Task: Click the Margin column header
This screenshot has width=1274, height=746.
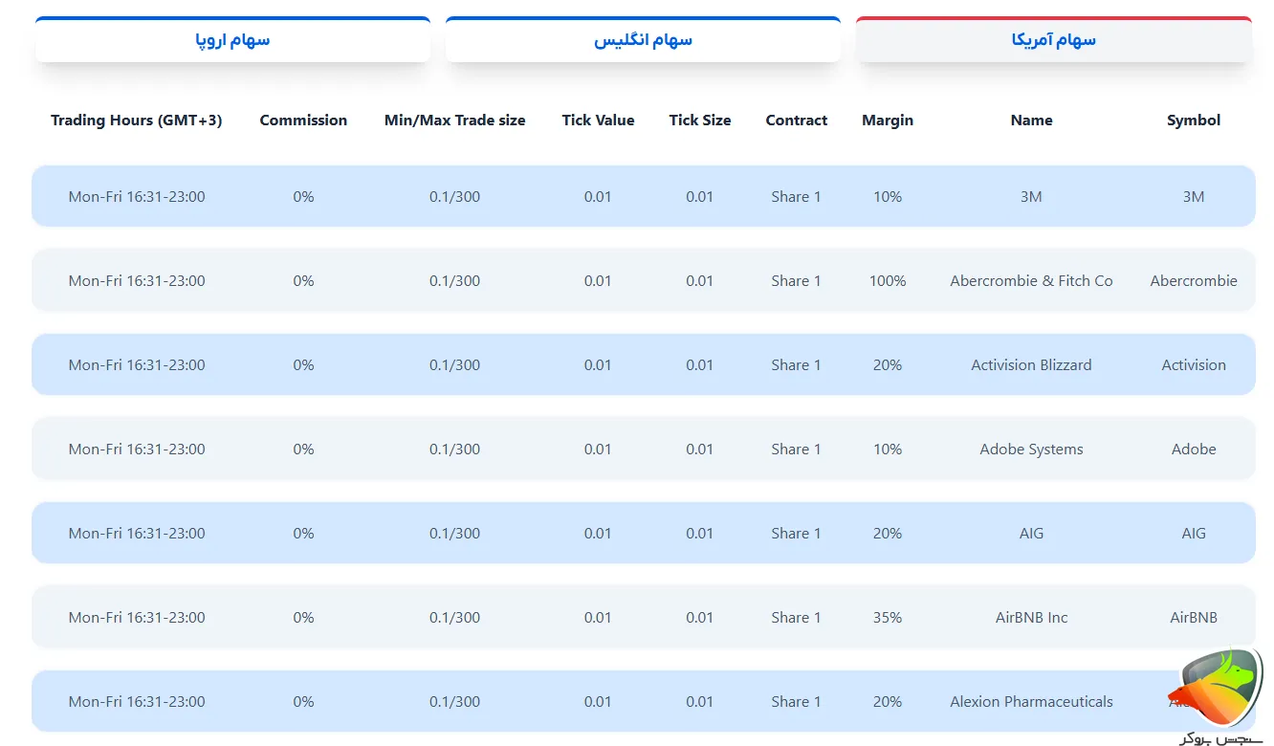Action: 888,120
